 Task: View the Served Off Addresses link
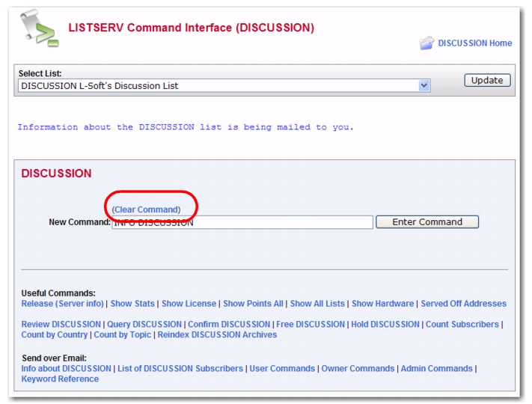pyautogui.click(x=463, y=304)
